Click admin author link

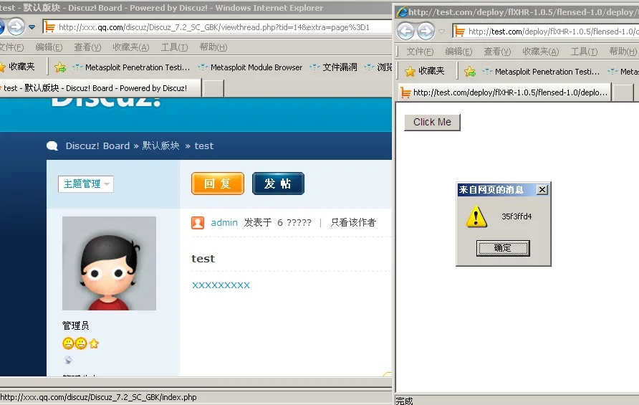224,223
